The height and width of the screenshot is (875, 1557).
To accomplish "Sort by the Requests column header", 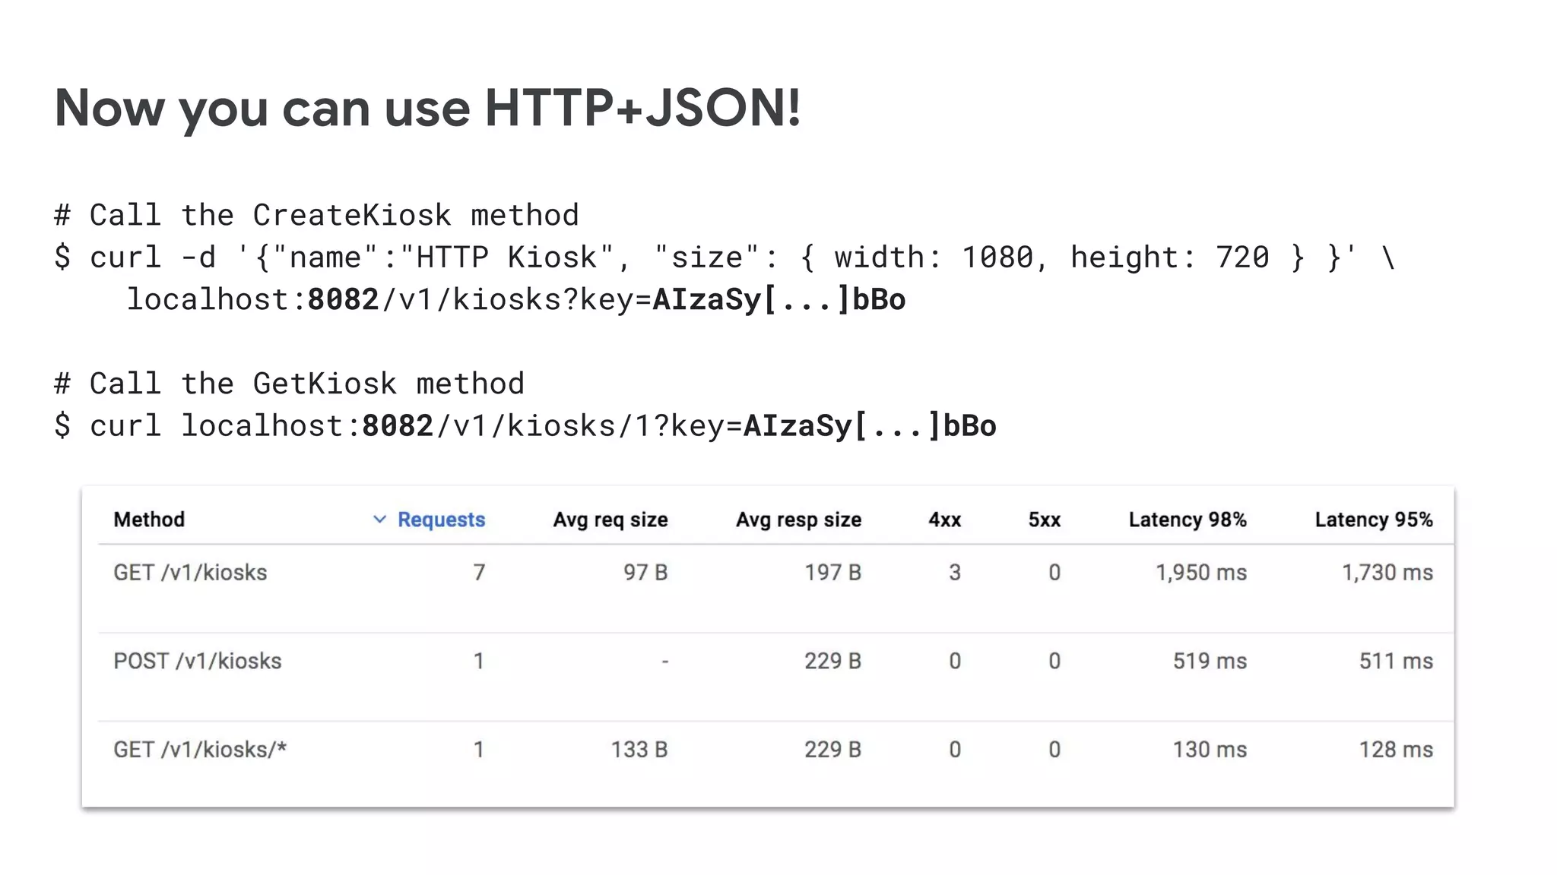I will pyautogui.click(x=441, y=520).
